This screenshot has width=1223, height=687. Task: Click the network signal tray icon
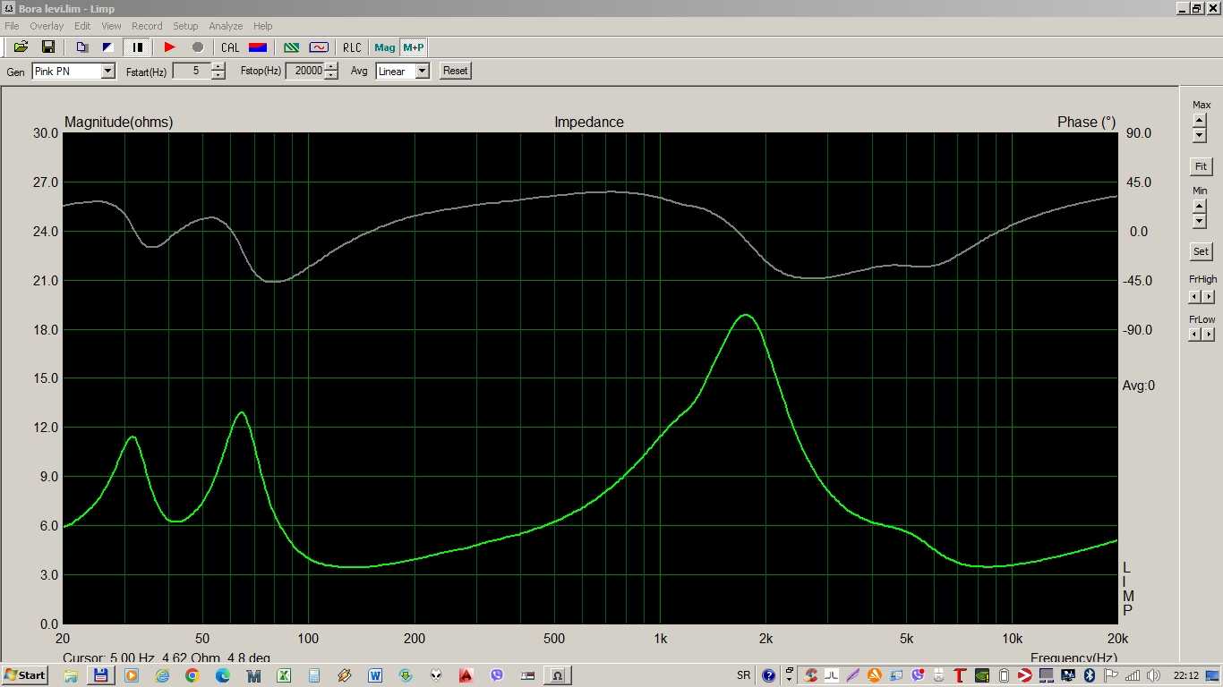click(x=1133, y=675)
